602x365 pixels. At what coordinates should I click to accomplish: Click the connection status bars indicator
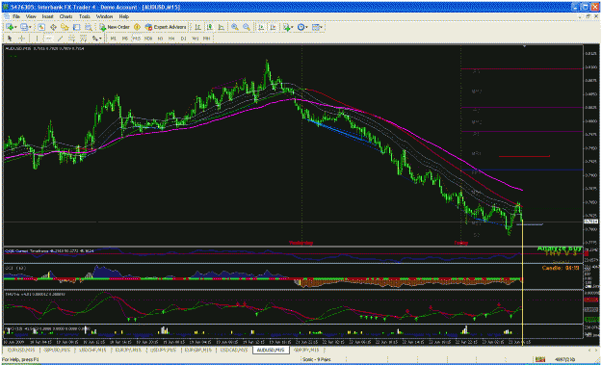pyautogui.click(x=540, y=359)
